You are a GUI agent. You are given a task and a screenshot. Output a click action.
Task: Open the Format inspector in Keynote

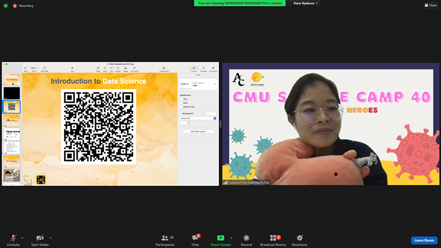[194, 69]
